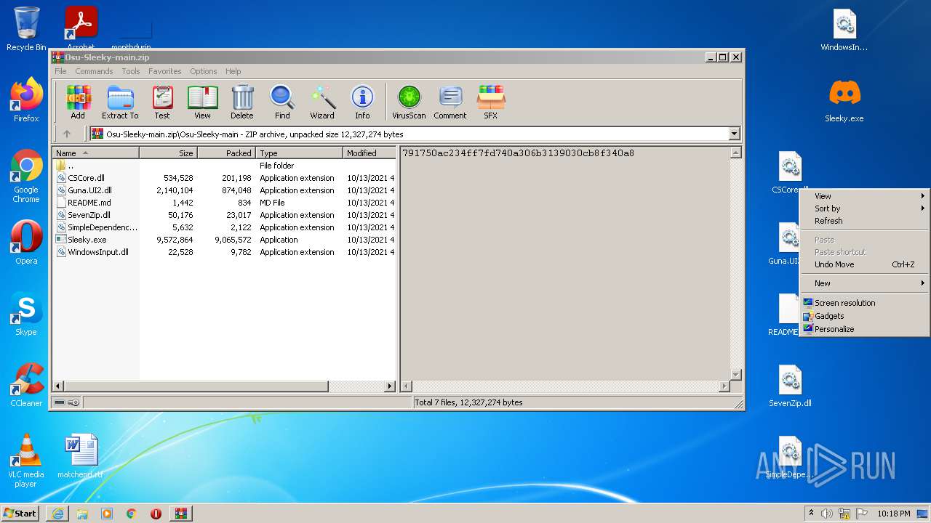Open the Options menu

(x=204, y=71)
